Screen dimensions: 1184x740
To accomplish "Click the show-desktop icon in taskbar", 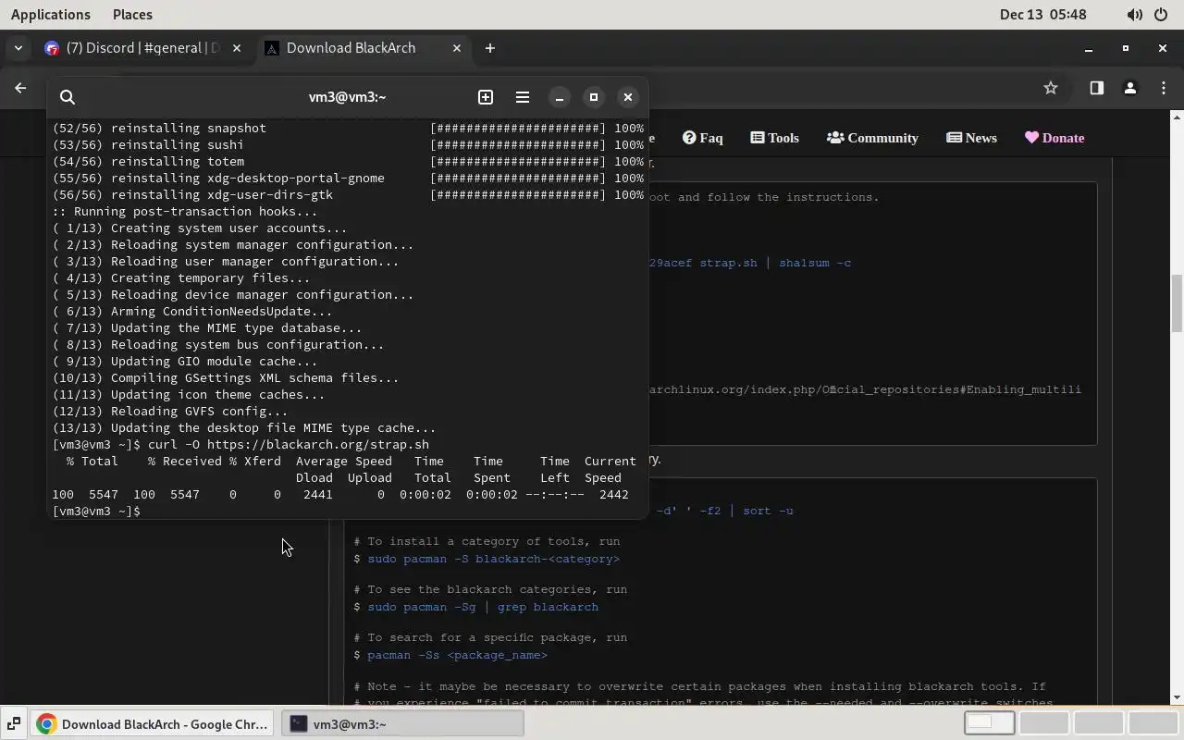I will [x=15, y=724].
